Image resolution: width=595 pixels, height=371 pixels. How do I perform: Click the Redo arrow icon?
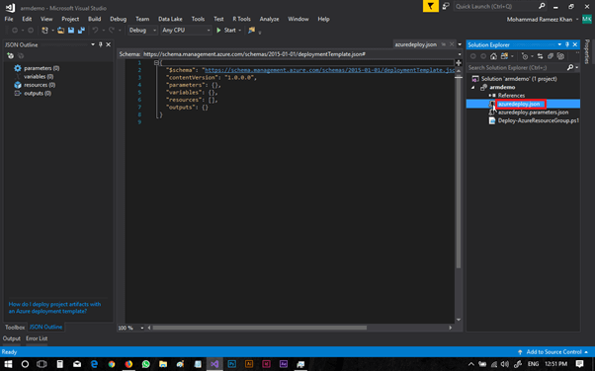coord(112,31)
